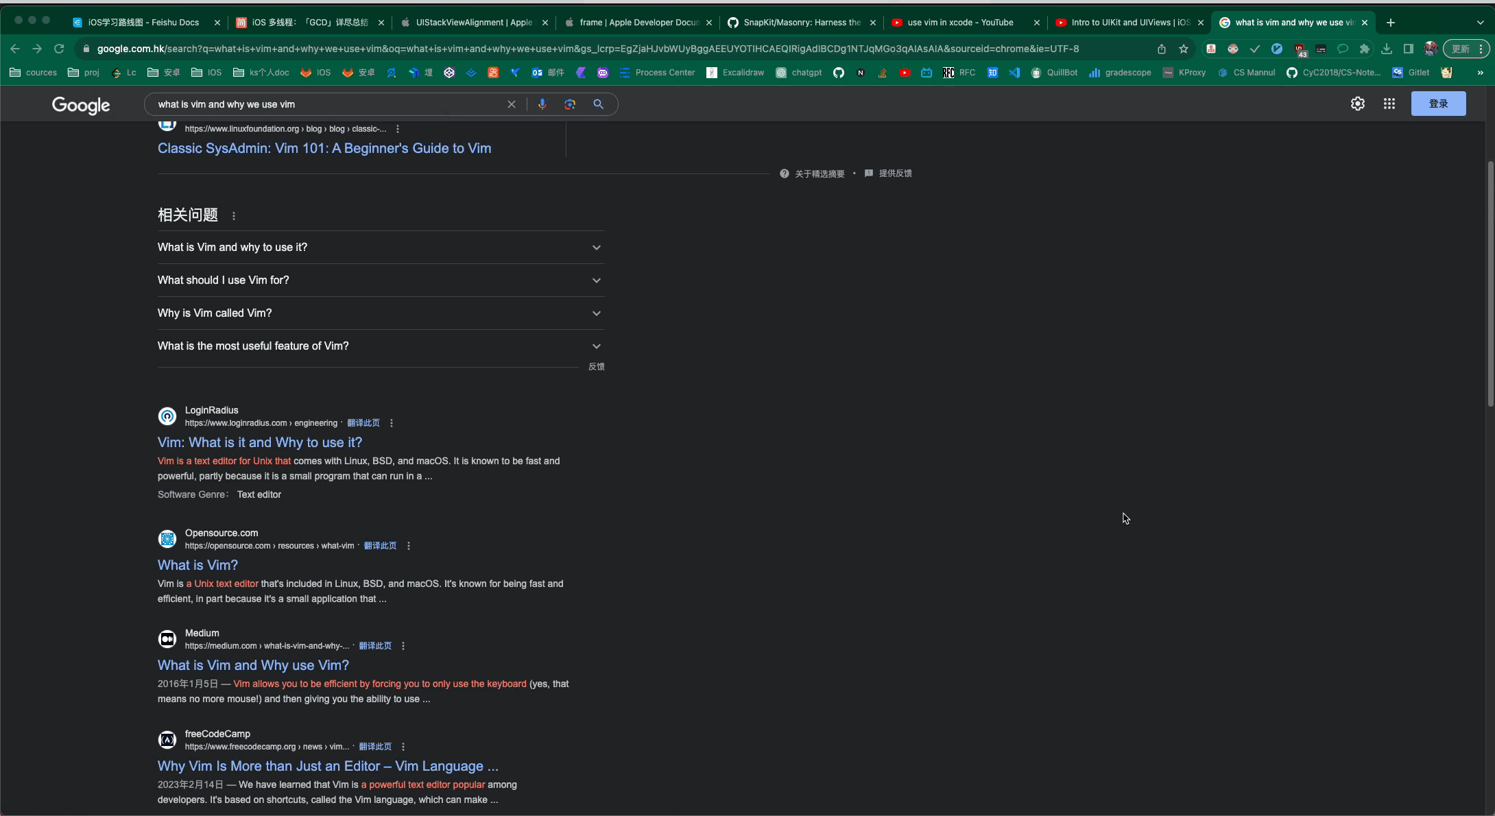Click the Google Lens image search icon

pyautogui.click(x=570, y=104)
